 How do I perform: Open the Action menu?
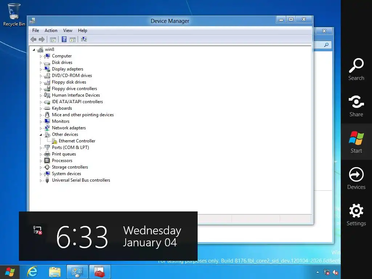[x=51, y=31]
